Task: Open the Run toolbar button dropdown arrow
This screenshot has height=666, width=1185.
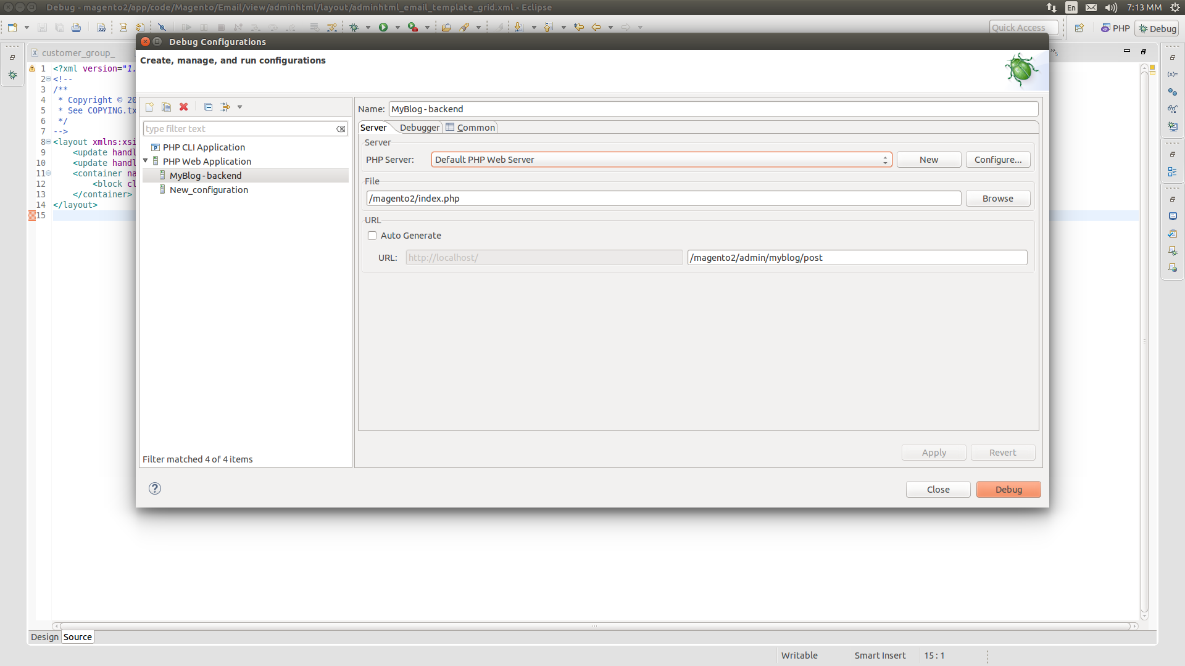Action: tap(397, 27)
